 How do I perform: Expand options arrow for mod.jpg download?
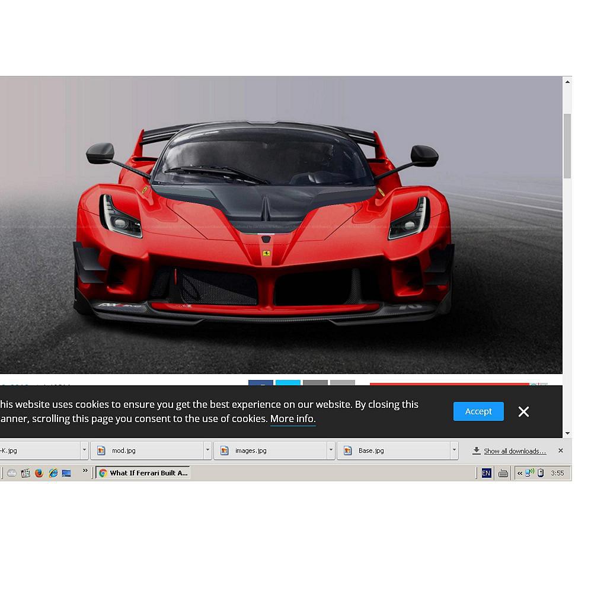coord(207,451)
